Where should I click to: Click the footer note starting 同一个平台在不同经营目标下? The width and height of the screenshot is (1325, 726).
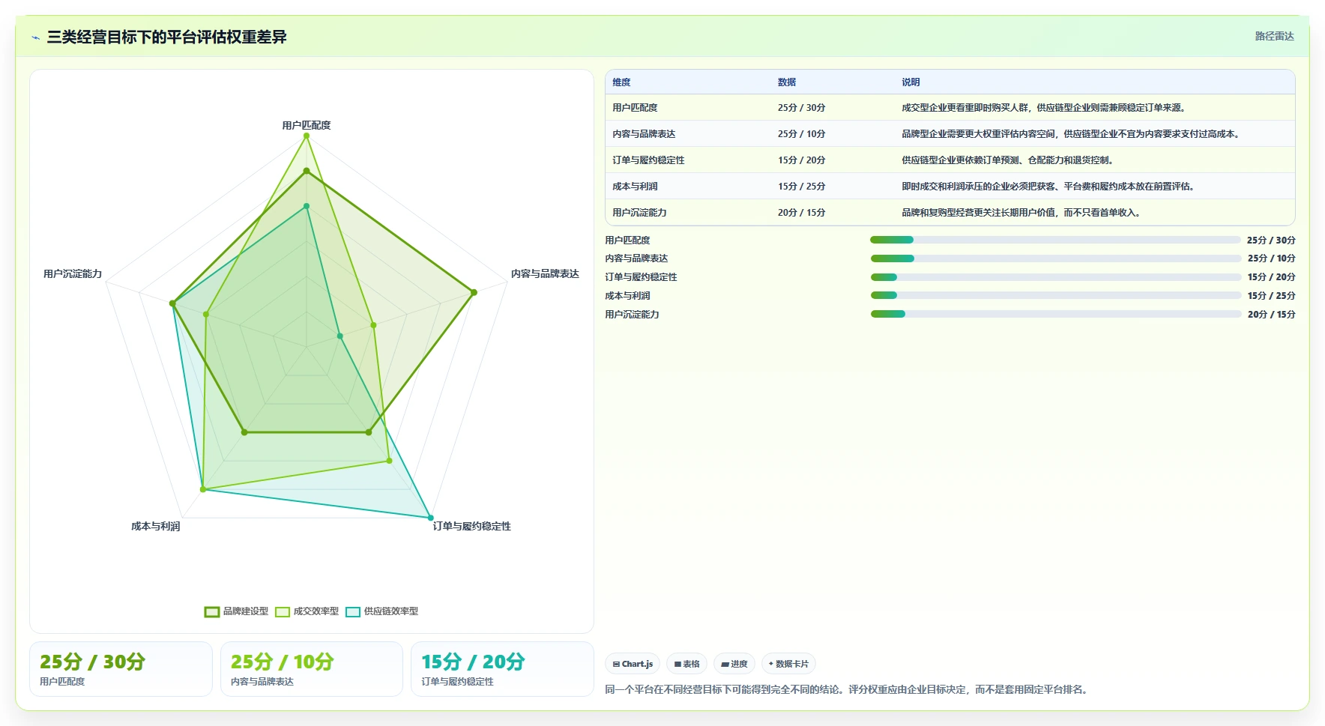[x=847, y=689]
